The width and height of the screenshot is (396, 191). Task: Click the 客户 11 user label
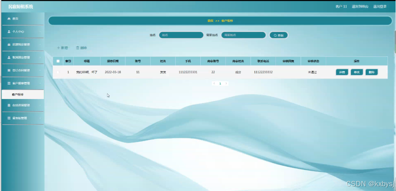pyautogui.click(x=341, y=6)
